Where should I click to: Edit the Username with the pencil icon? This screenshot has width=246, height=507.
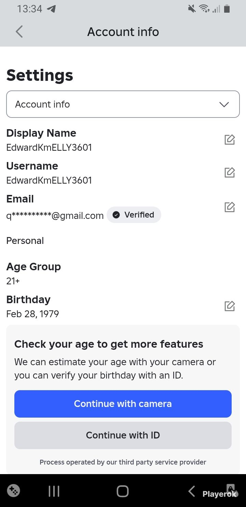[x=230, y=173]
